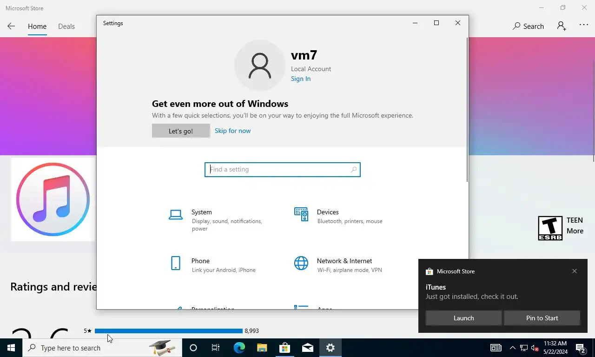The width and height of the screenshot is (595, 357).
Task: Click the Ratings and reviews heading
Action: (x=53, y=286)
